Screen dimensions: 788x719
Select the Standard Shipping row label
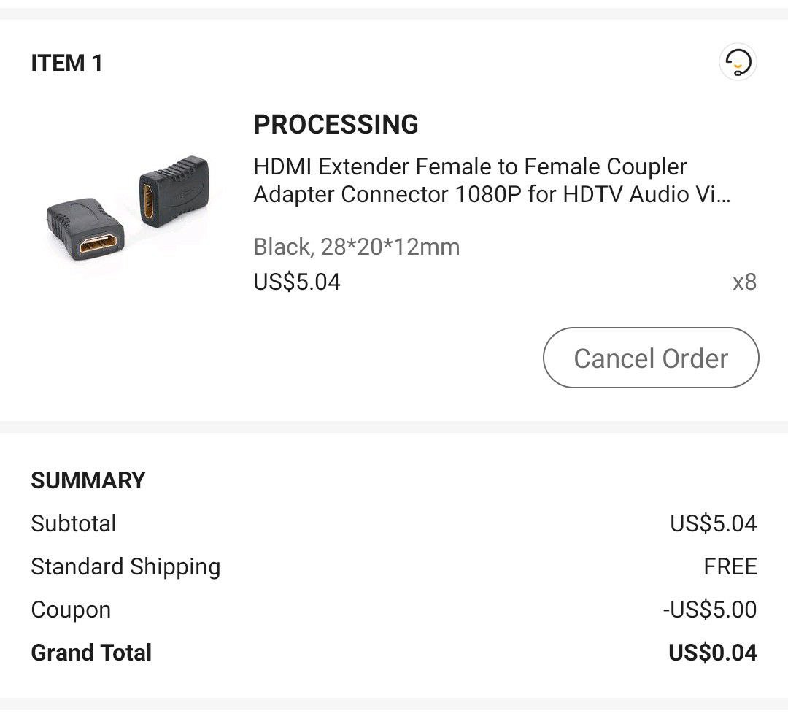tap(125, 566)
